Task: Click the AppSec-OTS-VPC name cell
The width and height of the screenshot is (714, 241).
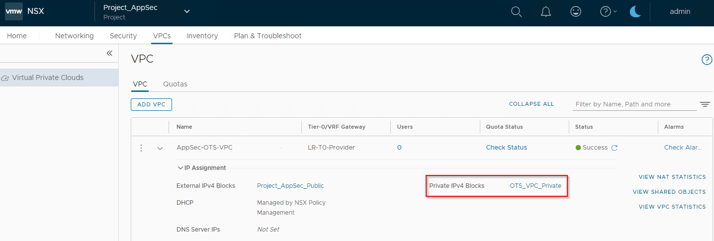Action: coord(204,148)
